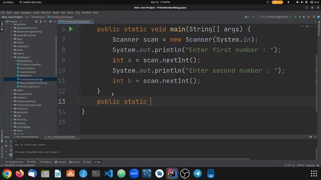Select the PrimeNumberRange.java editor tab
Screen dimensions: 321x180
[x=76, y=21]
